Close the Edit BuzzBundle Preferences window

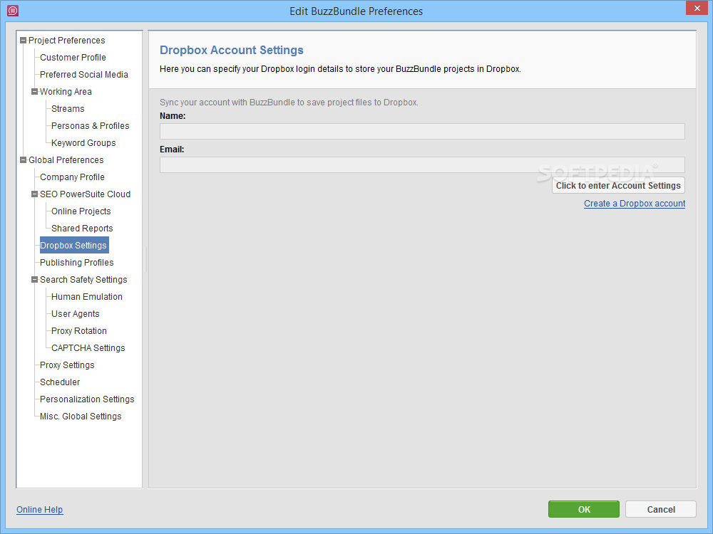point(697,8)
